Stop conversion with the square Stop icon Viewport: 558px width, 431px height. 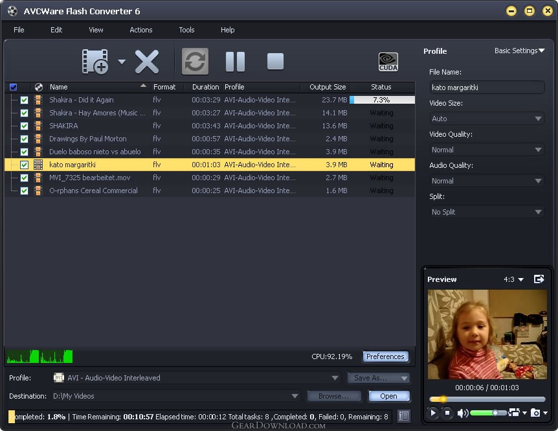pos(275,62)
